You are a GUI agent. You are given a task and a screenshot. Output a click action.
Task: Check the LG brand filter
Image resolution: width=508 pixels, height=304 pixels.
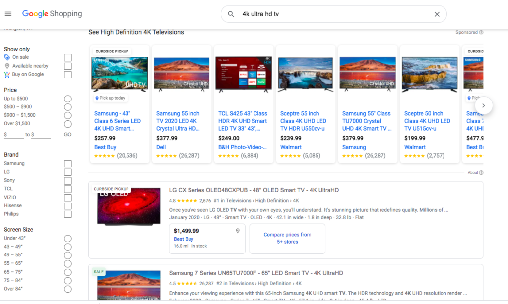(x=67, y=172)
